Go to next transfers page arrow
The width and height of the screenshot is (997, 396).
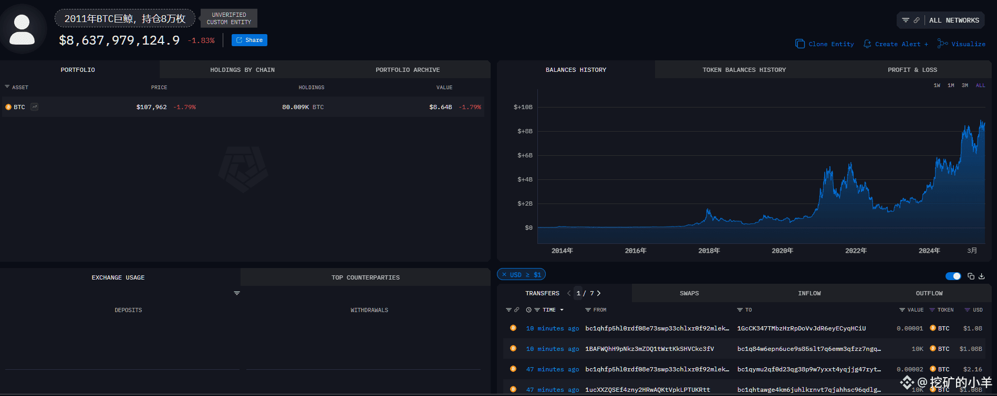[599, 293]
